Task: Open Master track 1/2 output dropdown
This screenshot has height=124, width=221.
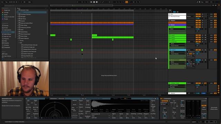Action: pyautogui.click(x=191, y=93)
